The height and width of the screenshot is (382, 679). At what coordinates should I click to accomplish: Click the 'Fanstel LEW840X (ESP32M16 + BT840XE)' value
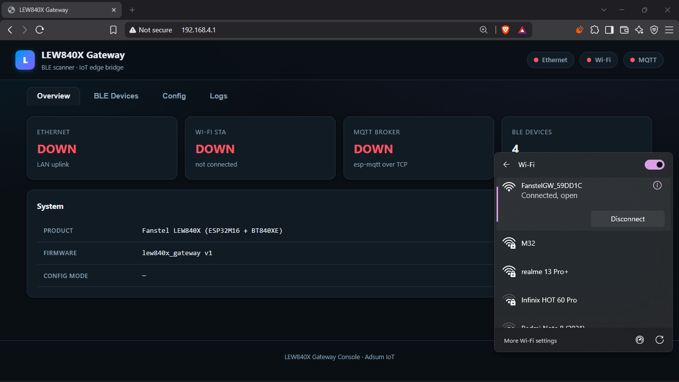point(212,230)
